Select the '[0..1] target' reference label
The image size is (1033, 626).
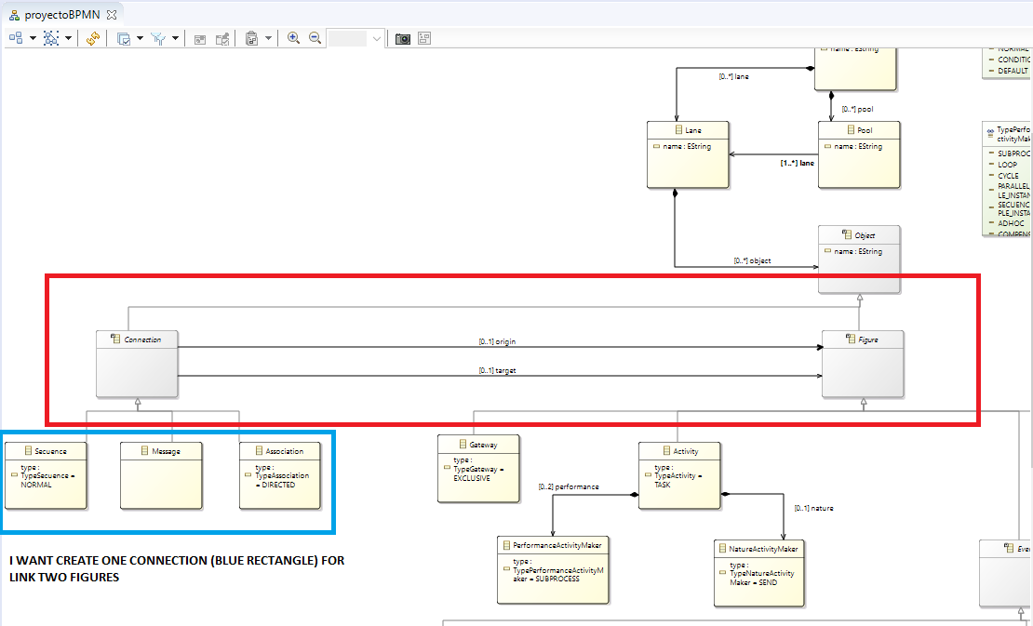[497, 370]
